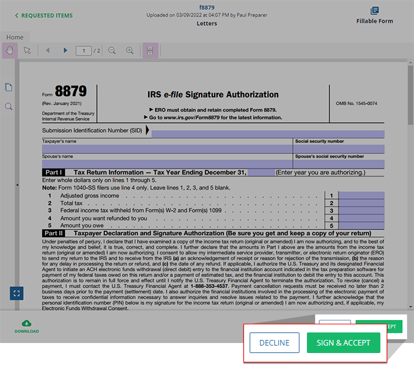
Task: Zoom out with the minus magnifier
Action: click(112, 51)
